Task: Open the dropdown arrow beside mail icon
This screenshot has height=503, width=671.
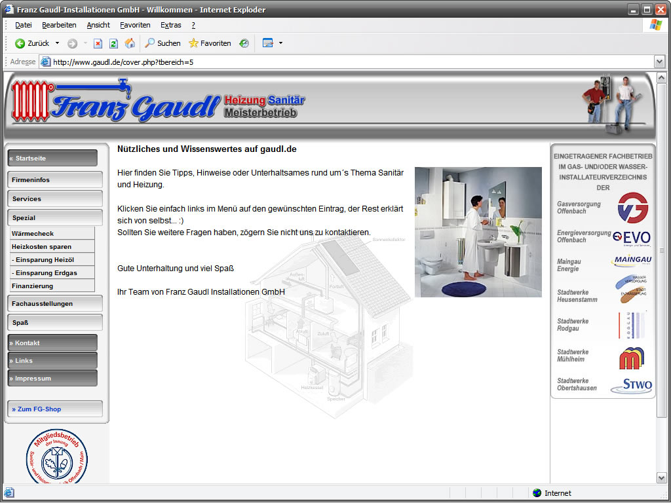Action: click(280, 43)
